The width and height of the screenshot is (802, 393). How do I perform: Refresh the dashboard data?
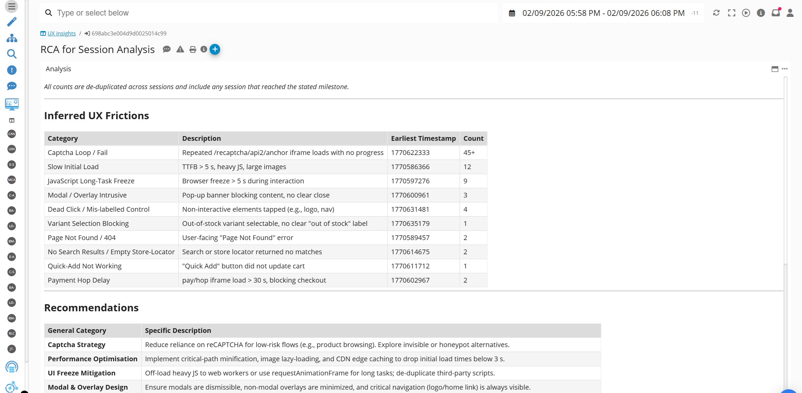[x=716, y=13]
